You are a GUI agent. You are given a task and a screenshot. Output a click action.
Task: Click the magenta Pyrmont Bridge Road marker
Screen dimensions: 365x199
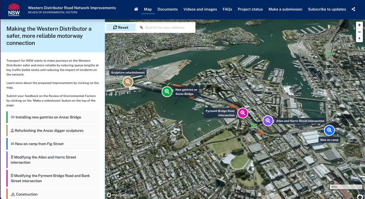point(243,113)
